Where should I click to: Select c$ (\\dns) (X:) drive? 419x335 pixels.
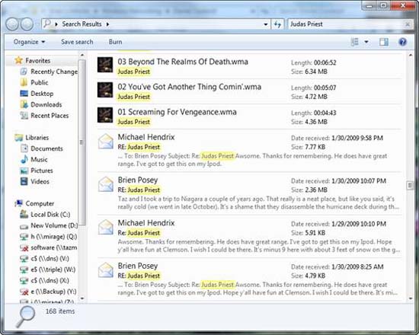pos(44,280)
